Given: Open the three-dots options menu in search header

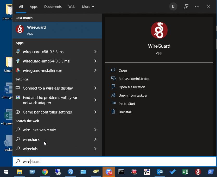Looking at the screenshot, I should [197, 7].
